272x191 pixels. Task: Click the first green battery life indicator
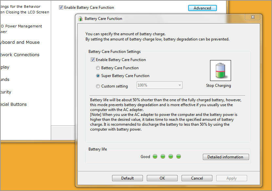[155, 156]
